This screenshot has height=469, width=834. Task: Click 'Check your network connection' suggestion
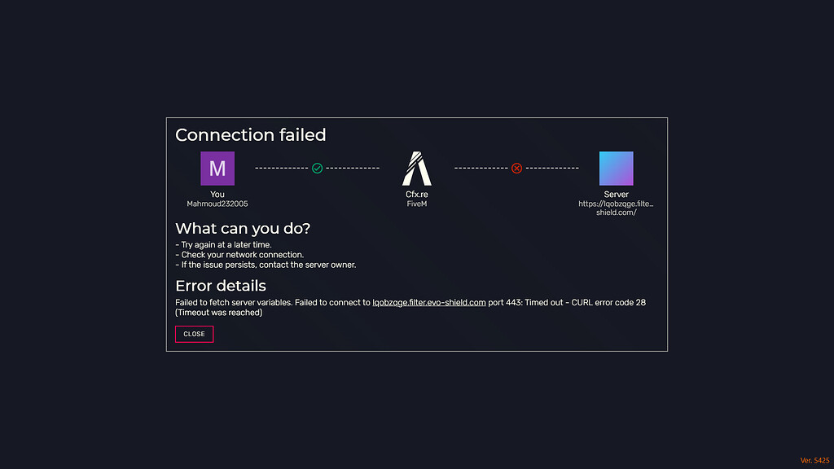(x=239, y=255)
